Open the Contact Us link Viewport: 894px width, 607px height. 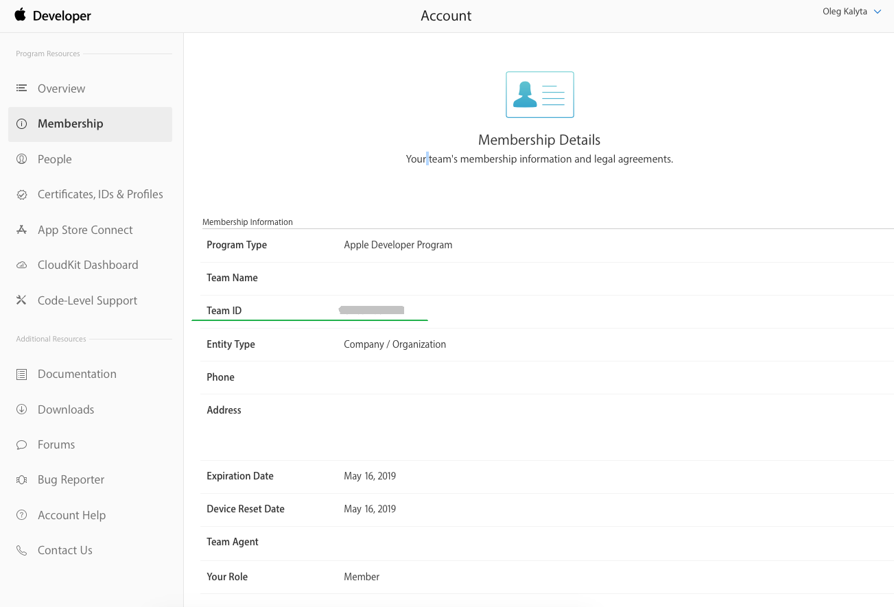[x=64, y=551]
